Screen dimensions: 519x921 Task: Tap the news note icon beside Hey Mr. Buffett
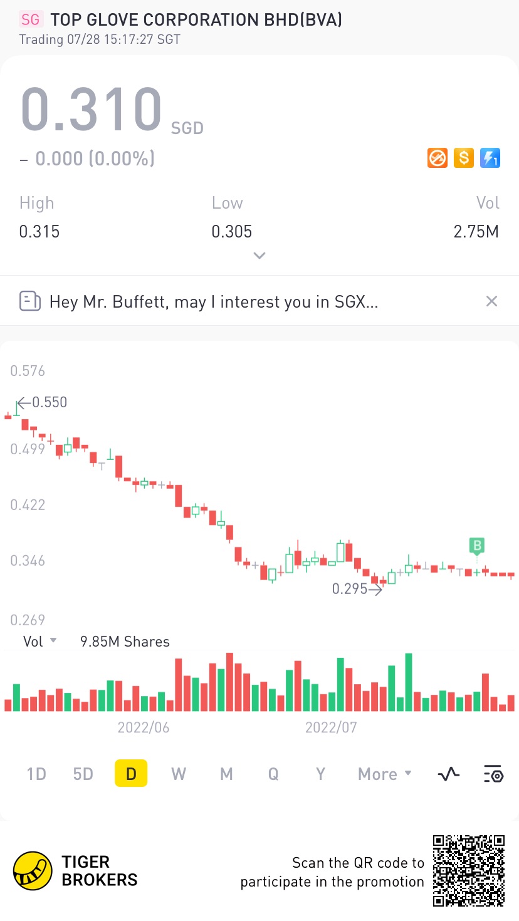pyautogui.click(x=30, y=301)
